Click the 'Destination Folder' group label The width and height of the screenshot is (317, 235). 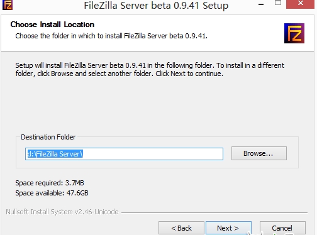(x=48, y=137)
